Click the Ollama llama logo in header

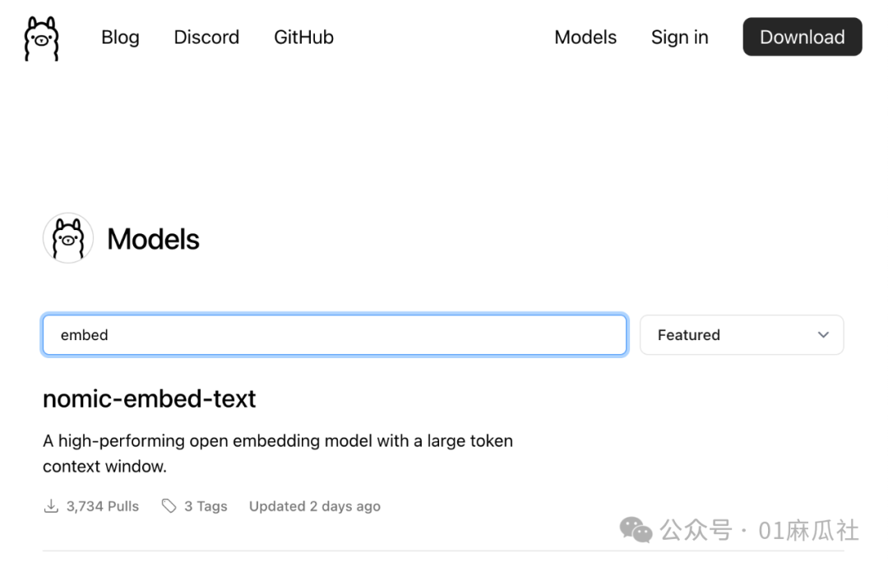point(41,38)
